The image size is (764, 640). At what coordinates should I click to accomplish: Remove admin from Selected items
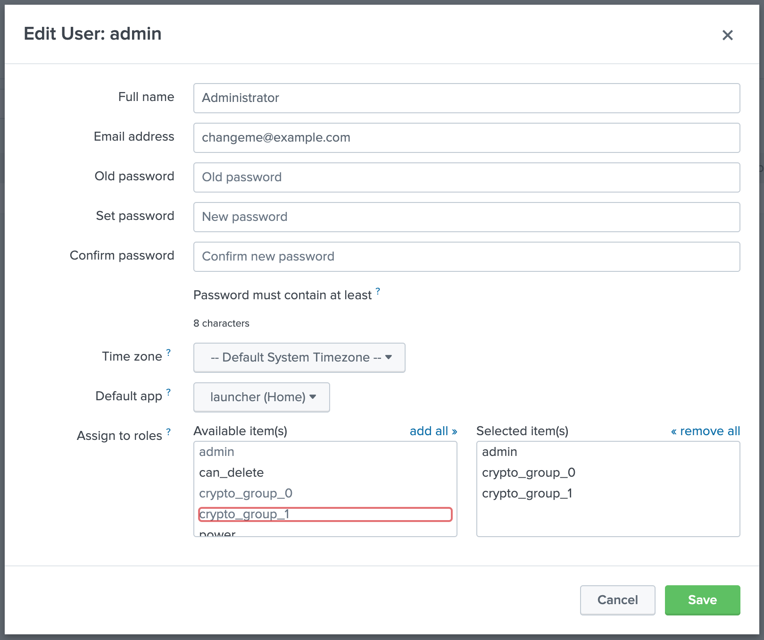[x=608, y=452]
